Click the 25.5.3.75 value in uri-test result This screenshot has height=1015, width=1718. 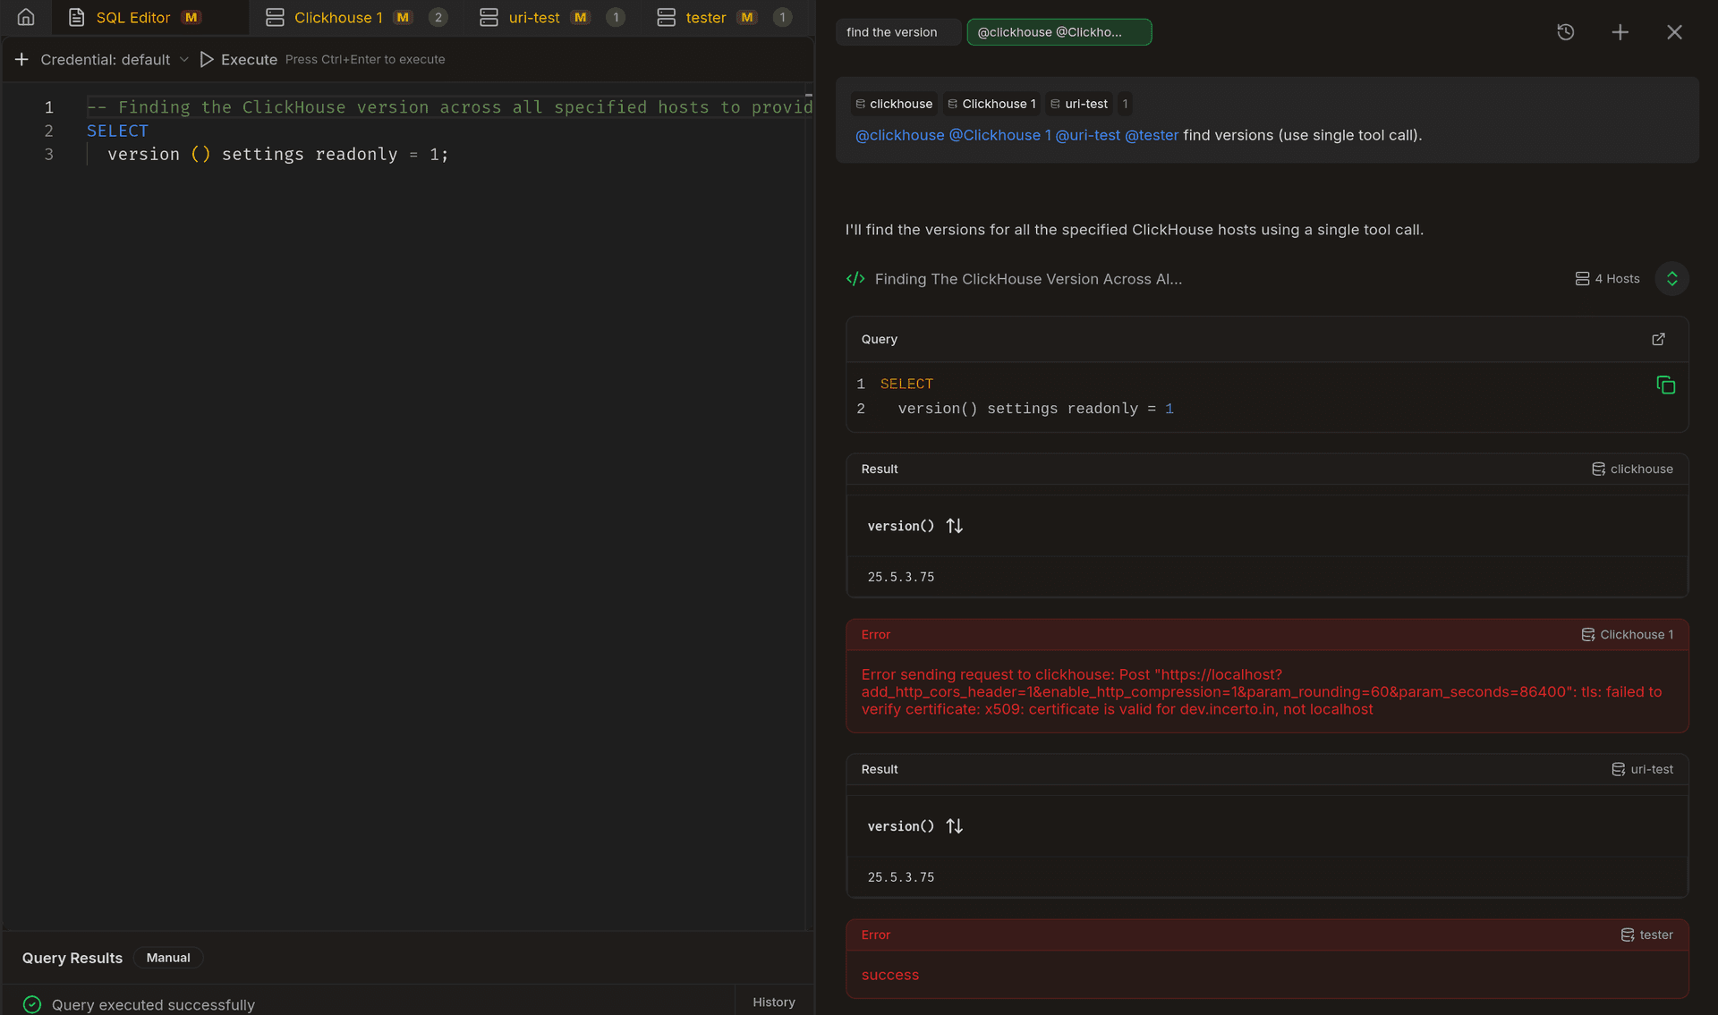pyautogui.click(x=901, y=877)
